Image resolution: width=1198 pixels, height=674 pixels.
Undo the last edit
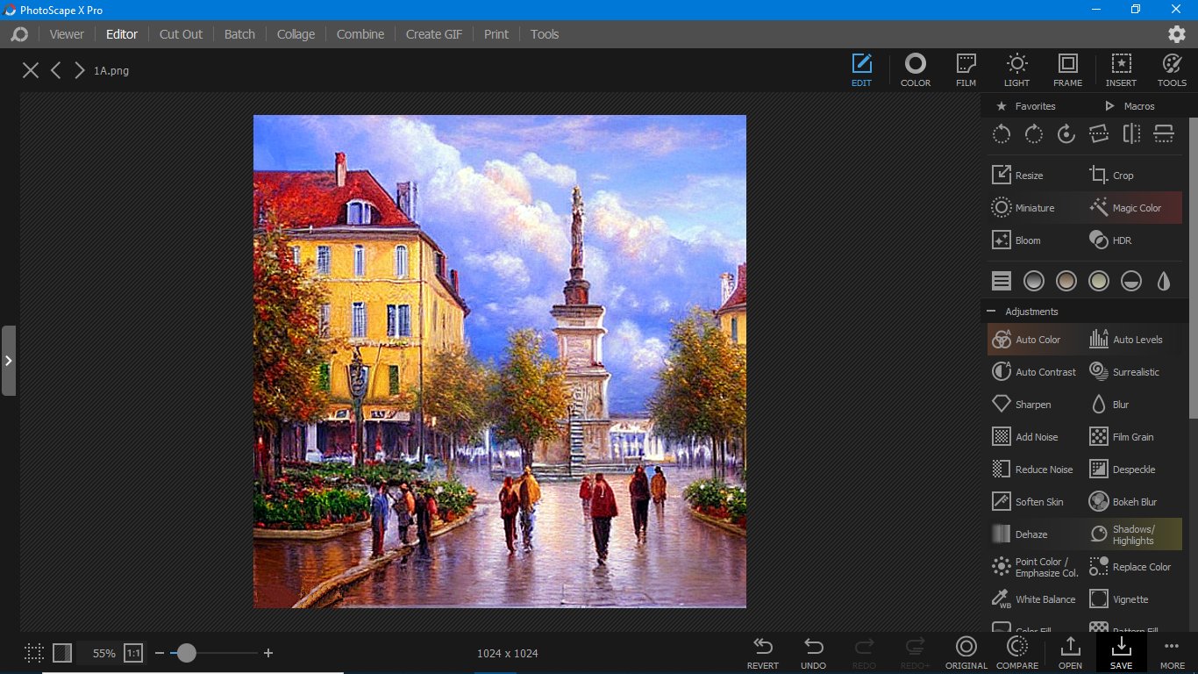pyautogui.click(x=814, y=654)
